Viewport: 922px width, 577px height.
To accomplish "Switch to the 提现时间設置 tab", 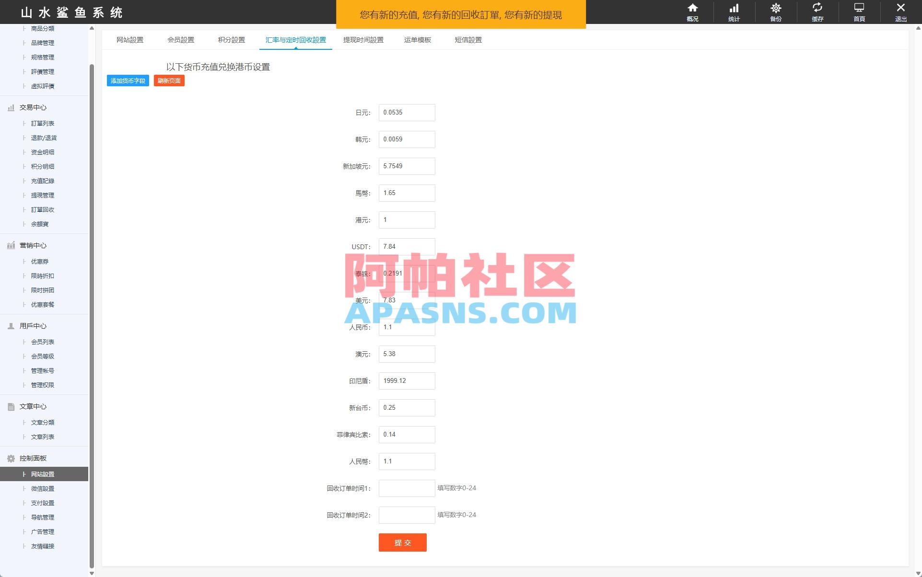I will pos(363,40).
